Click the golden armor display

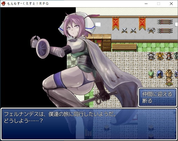(x=160, y=56)
